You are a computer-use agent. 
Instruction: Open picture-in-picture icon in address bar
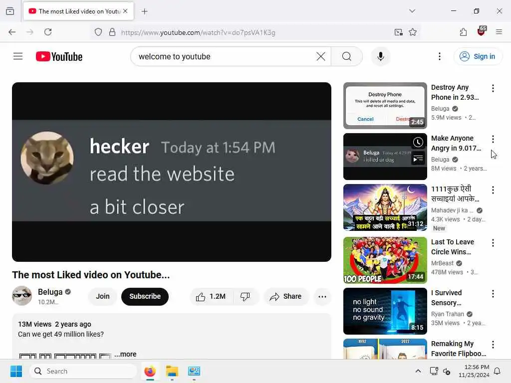coord(398,32)
